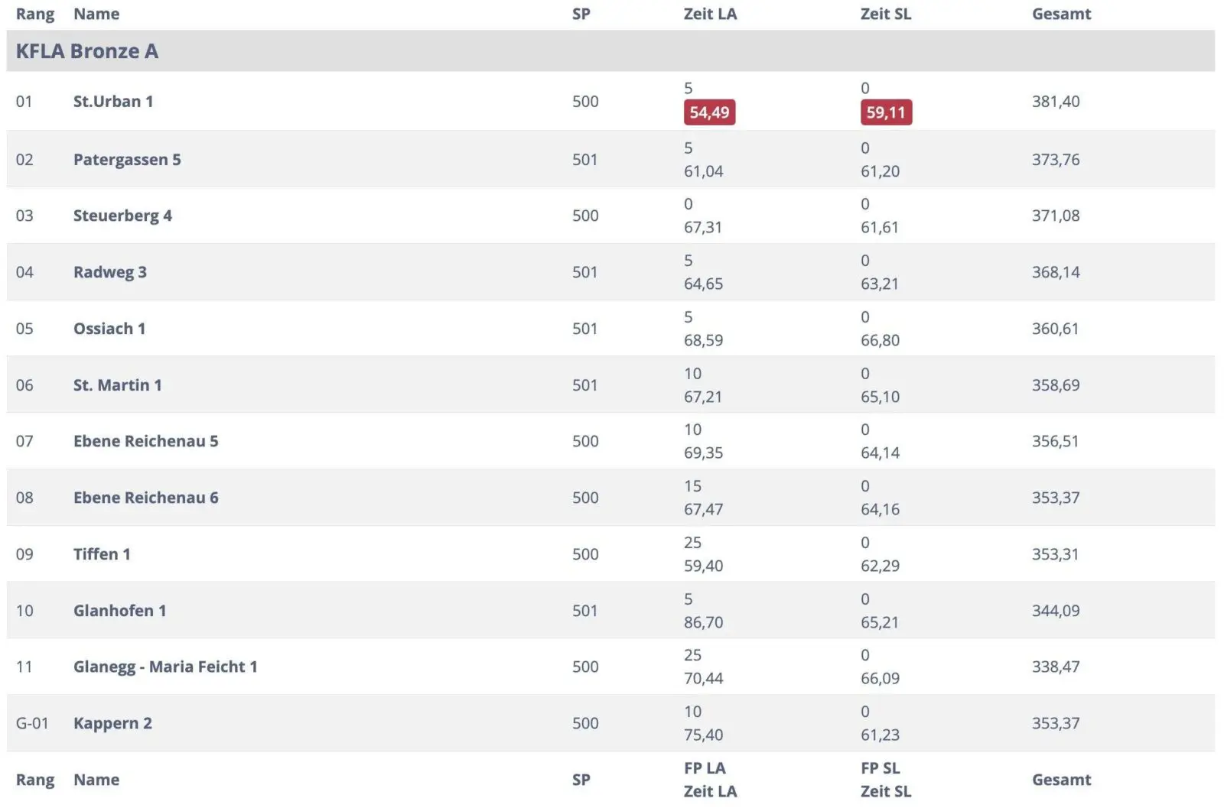
Task: Select the Patergassen 5 row name
Action: (x=127, y=160)
